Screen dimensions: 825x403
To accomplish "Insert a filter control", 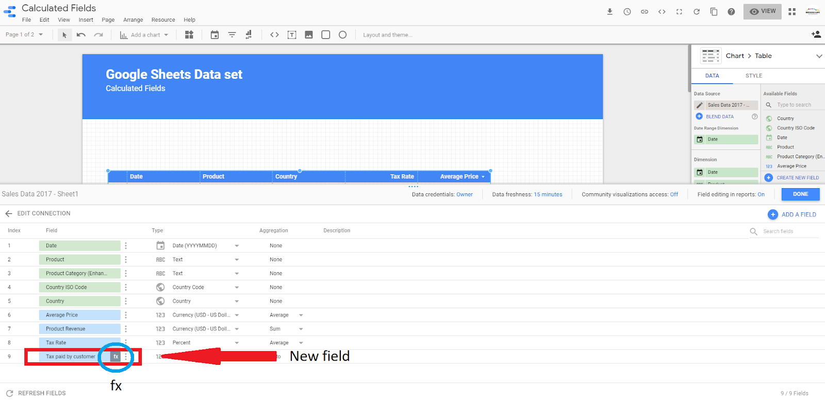I will pos(232,35).
